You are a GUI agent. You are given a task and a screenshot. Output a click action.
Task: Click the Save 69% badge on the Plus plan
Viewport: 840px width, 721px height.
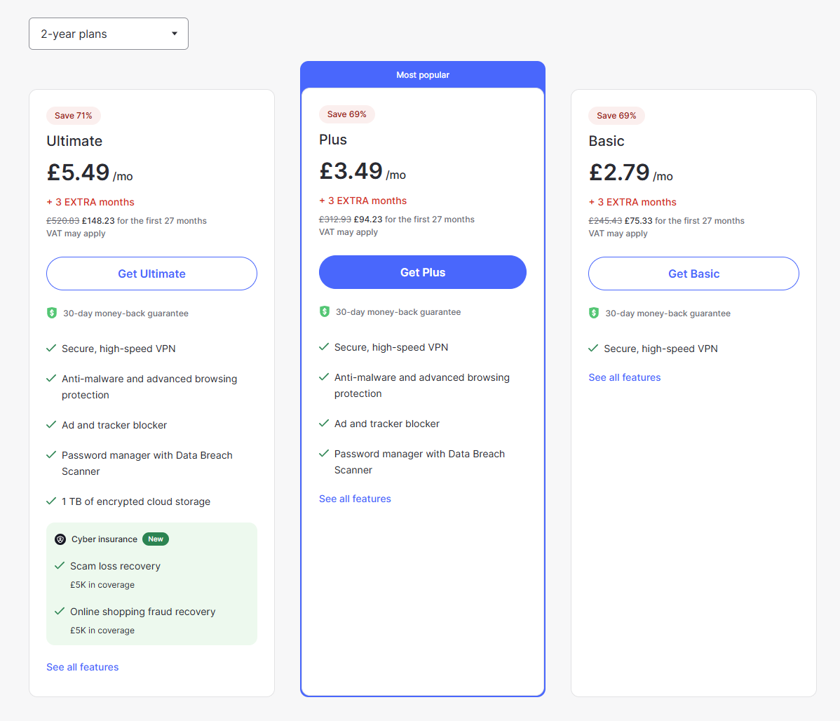click(346, 114)
